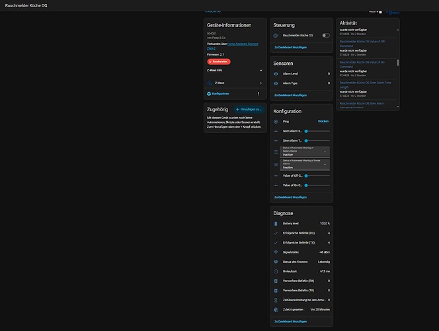Open the three-dot menu beside Konfigurieren

(x=259, y=93)
